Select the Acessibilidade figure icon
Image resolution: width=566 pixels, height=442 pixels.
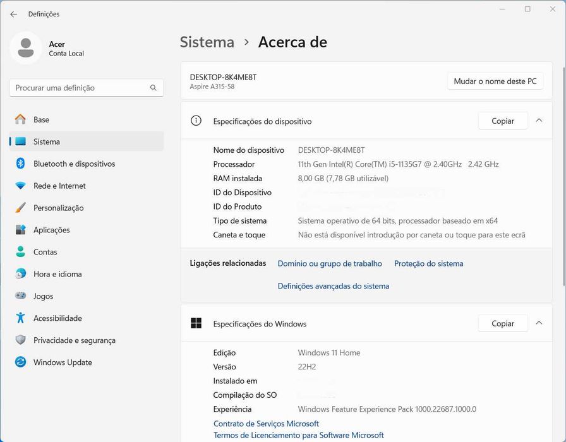tap(20, 318)
